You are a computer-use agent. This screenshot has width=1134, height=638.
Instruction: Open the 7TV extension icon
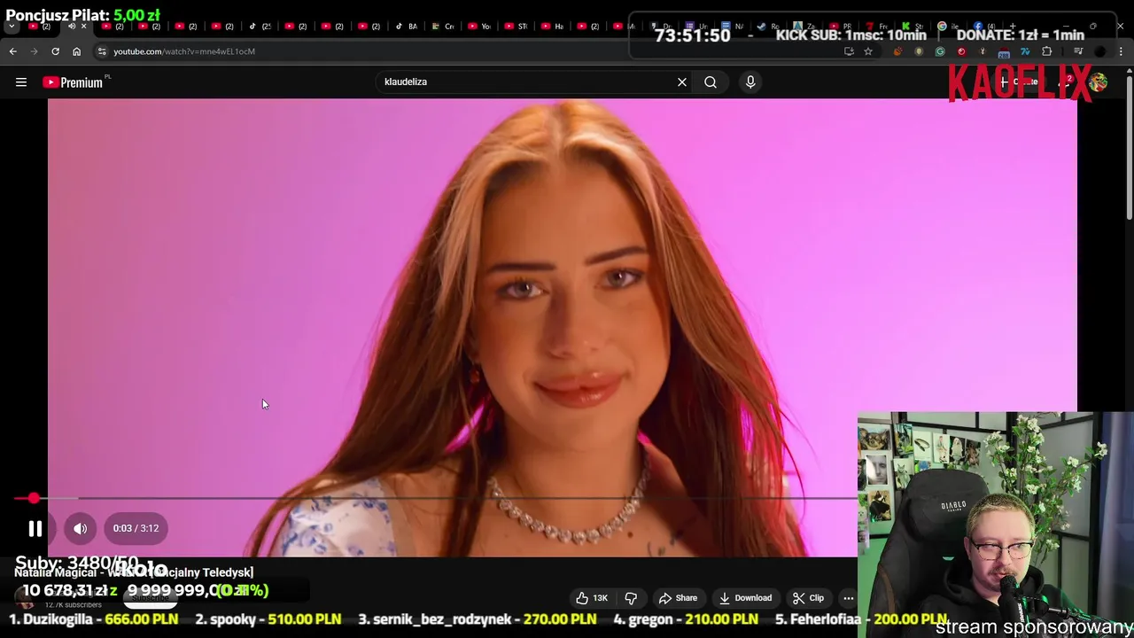pos(1025,51)
